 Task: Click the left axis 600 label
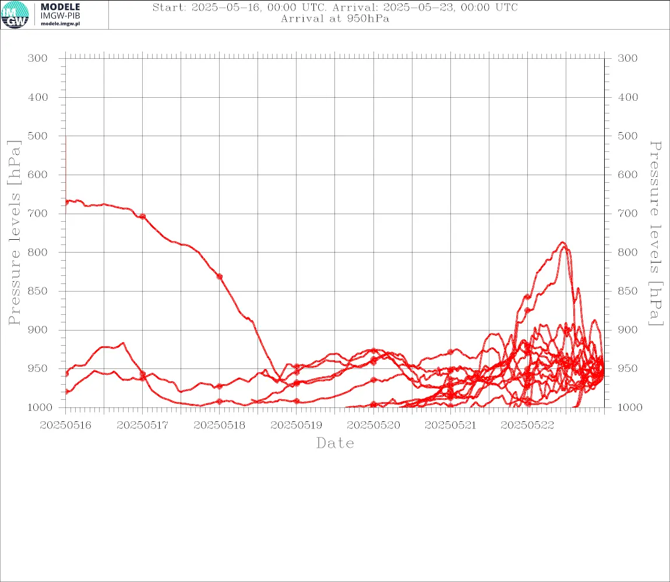click(x=38, y=175)
